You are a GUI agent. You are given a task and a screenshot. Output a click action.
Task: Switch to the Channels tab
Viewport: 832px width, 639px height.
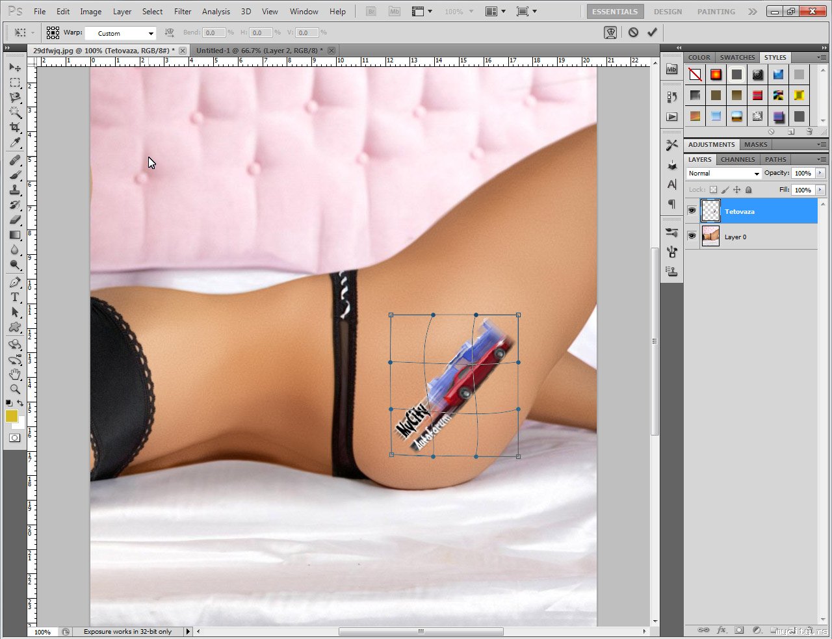click(x=738, y=159)
